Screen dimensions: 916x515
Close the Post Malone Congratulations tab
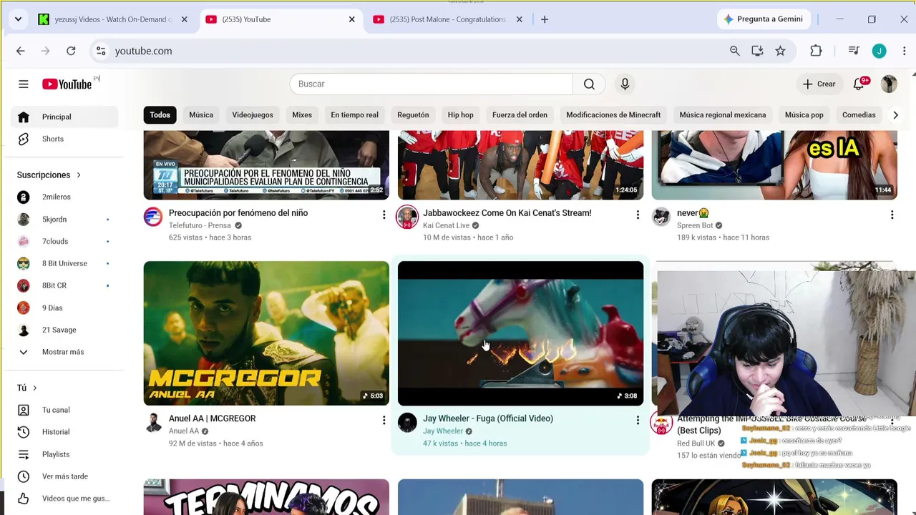tap(520, 19)
